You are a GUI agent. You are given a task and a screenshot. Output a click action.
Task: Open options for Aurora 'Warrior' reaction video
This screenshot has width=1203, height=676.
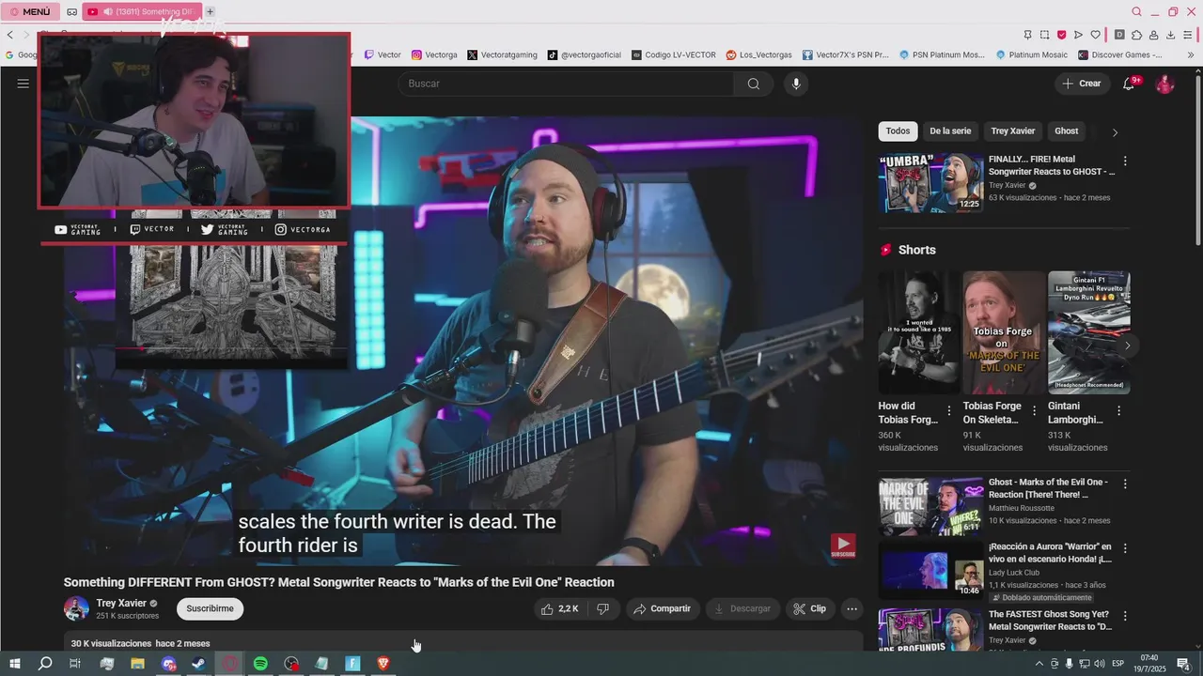click(1125, 548)
